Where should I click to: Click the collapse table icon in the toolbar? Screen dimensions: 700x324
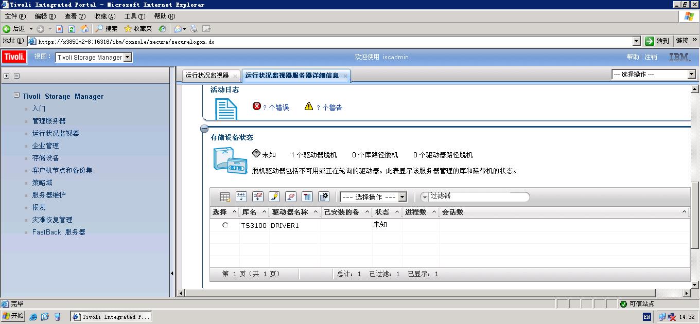[x=307, y=196]
